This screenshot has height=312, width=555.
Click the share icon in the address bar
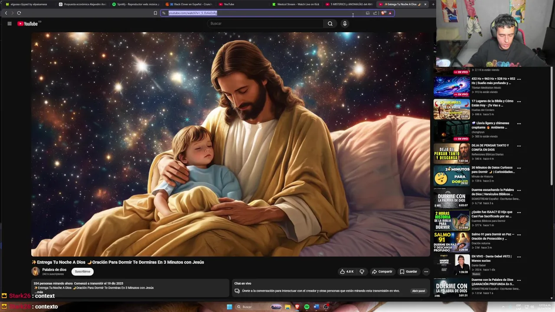click(375, 13)
